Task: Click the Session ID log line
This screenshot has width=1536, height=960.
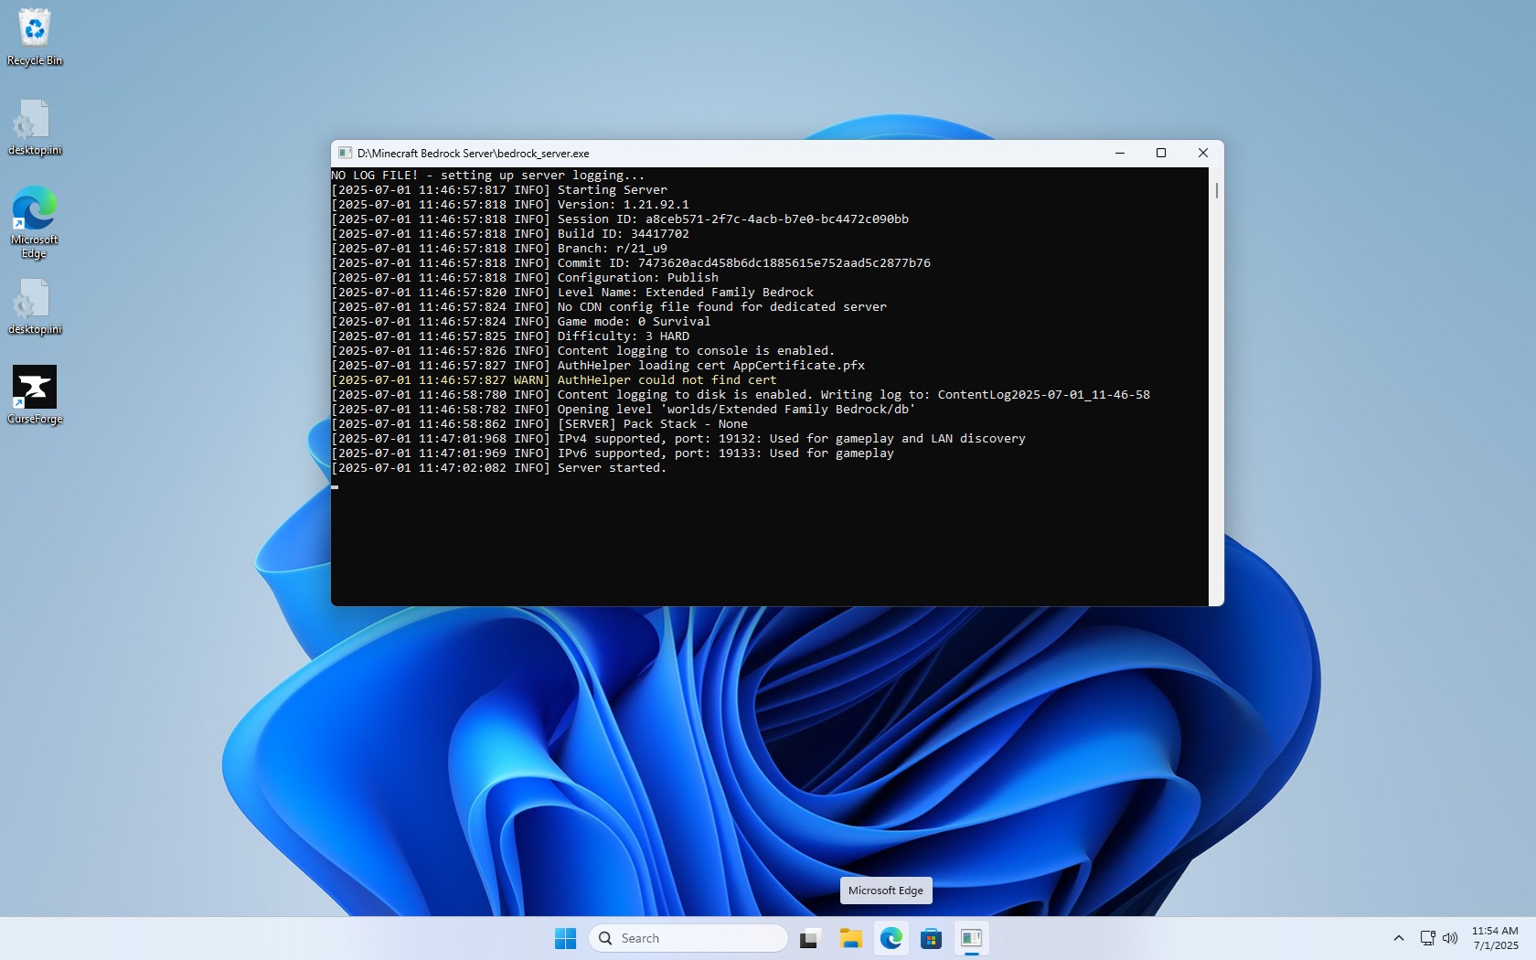Action: click(x=620, y=219)
